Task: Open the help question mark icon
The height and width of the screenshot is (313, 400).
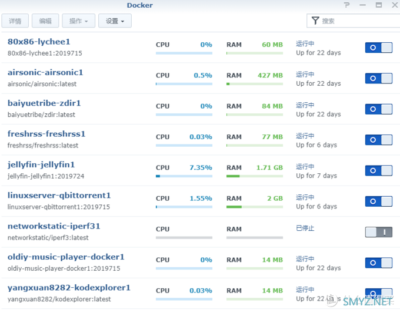Action: (x=346, y=5)
